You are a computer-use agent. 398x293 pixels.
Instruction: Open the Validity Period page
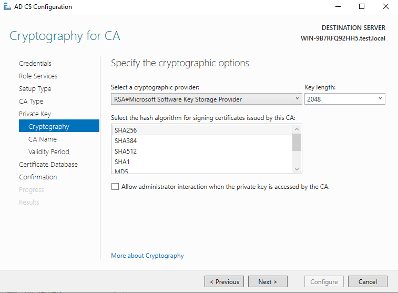tap(49, 152)
